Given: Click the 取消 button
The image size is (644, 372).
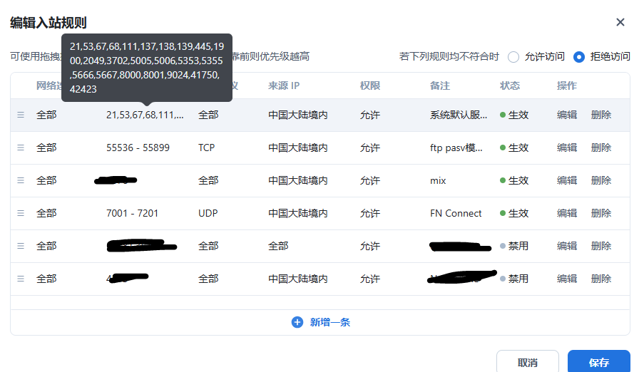Looking at the screenshot, I should coord(527,361).
